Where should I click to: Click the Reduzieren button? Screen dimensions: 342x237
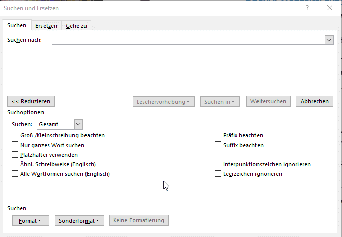tap(31, 101)
